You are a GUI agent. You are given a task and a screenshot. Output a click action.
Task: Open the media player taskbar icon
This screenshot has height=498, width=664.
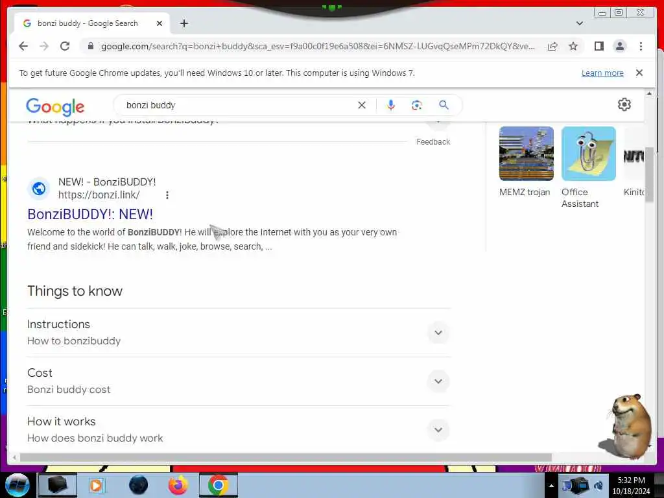(97, 485)
